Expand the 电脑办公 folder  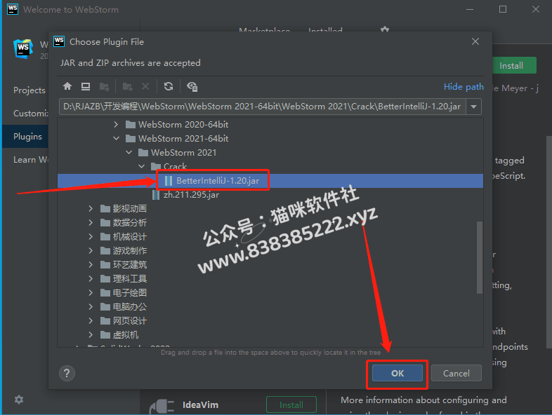(91, 307)
